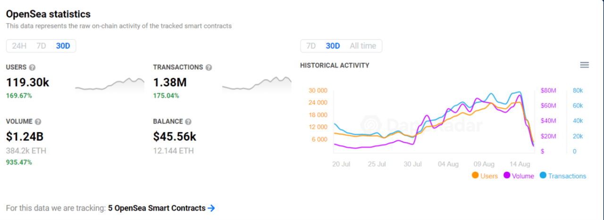
Task: Click the info icon beside BALANCE
Action: 188,122
